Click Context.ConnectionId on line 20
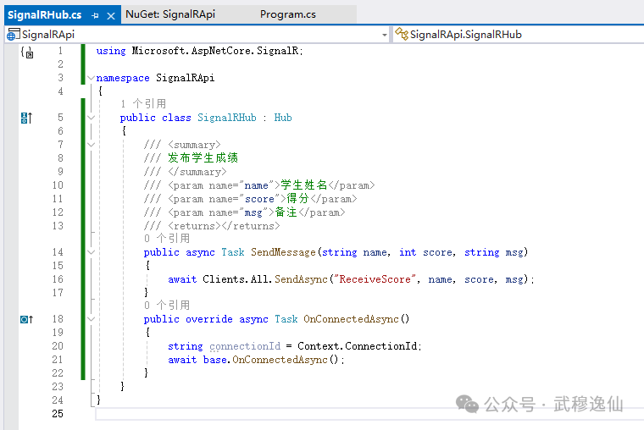 click(x=357, y=346)
